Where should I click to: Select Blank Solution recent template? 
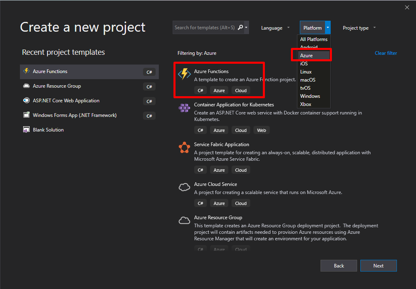89,130
